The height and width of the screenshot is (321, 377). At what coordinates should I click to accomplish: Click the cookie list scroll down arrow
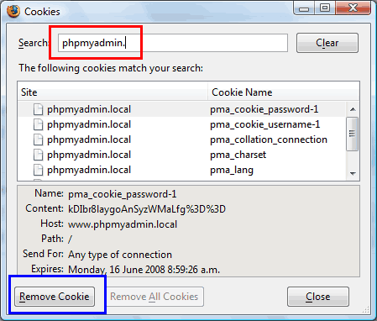pos(353,174)
